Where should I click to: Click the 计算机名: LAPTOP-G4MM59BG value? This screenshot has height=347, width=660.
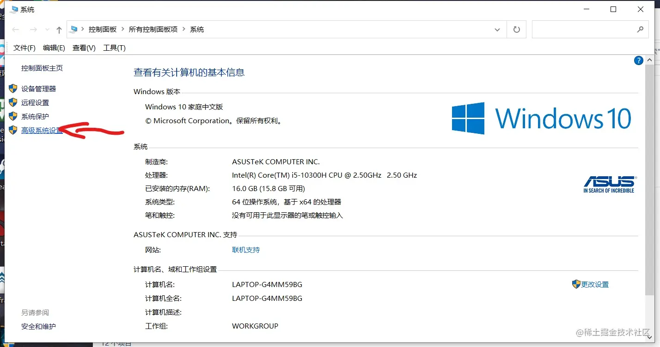coord(267,285)
